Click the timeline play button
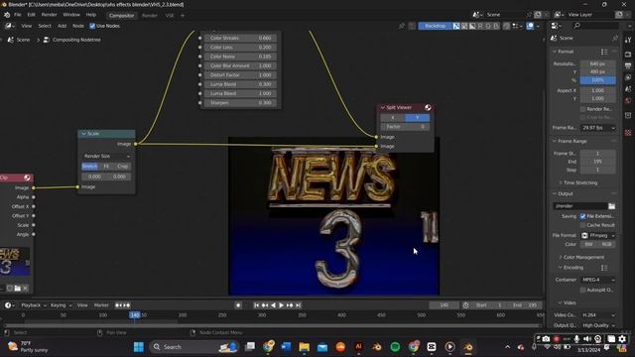 click(281, 305)
